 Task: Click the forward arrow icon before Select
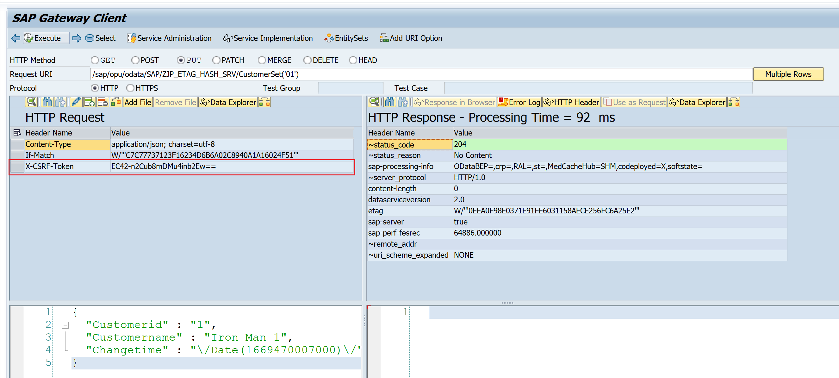click(x=77, y=38)
